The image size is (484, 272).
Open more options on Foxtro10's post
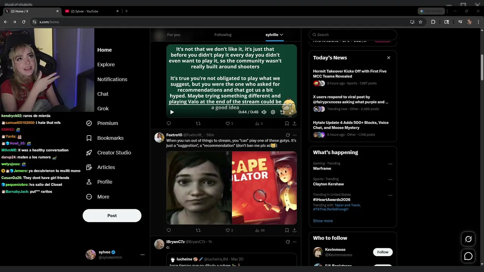295,135
